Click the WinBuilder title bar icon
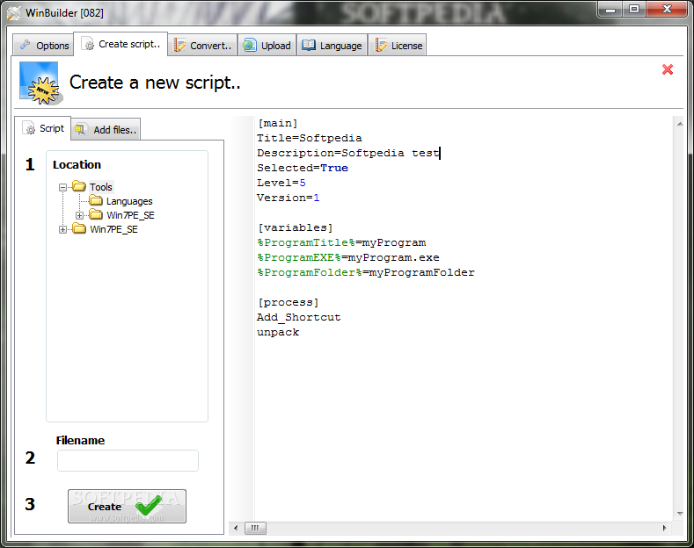This screenshot has height=548, width=694. pyautogui.click(x=14, y=13)
